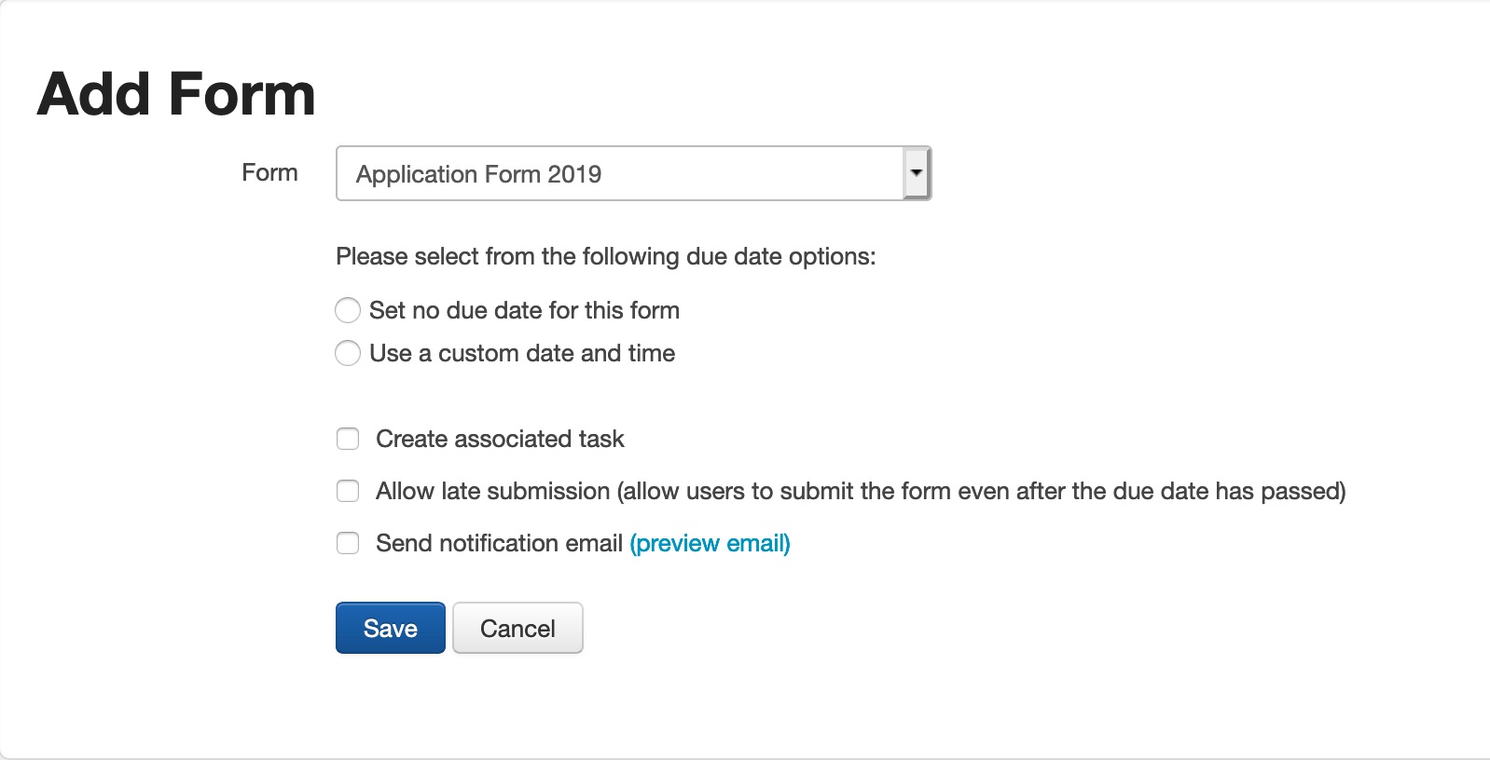Click the "Set no due date for this form" text

(x=524, y=310)
